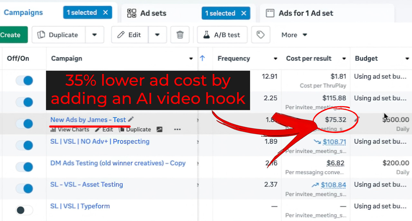
Task: Click the $108.71 cost per result
Action: coord(334,142)
